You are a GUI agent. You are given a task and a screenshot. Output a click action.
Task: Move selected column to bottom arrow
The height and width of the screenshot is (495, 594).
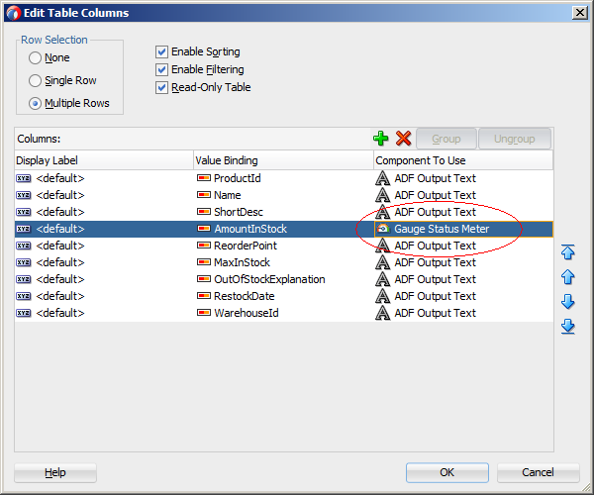click(x=567, y=327)
